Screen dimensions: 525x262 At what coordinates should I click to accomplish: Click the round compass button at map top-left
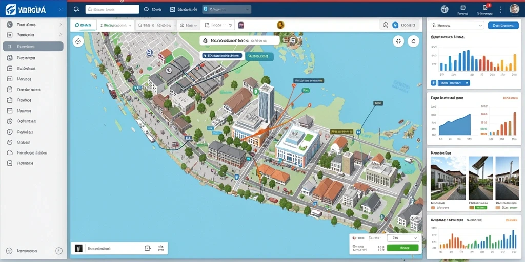(x=78, y=41)
